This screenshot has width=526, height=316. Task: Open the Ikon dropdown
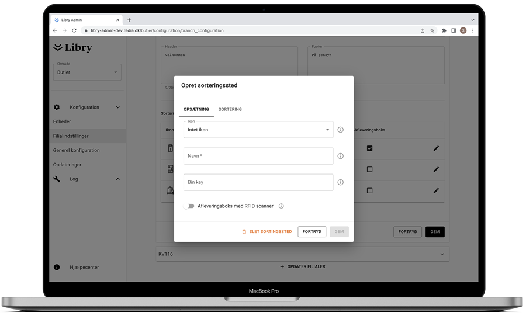click(258, 130)
